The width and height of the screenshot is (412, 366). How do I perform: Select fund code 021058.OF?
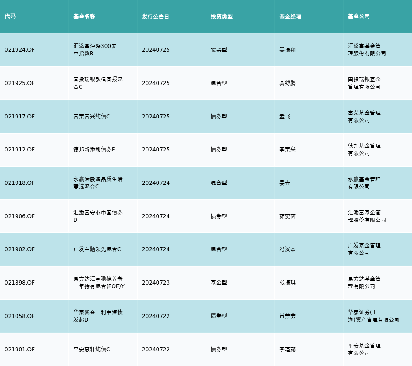[19, 316]
